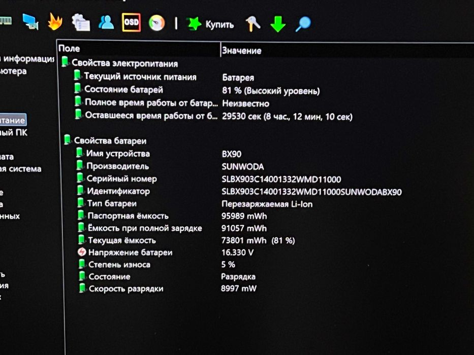
Task: Click battery icon beside Идентификатор
Action: (x=80, y=190)
